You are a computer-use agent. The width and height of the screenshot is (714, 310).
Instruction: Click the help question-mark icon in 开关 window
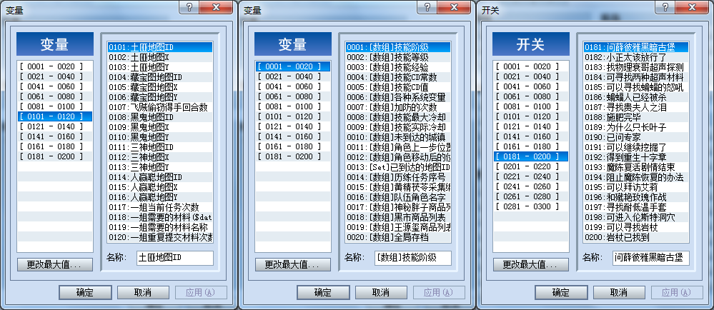(x=665, y=7)
